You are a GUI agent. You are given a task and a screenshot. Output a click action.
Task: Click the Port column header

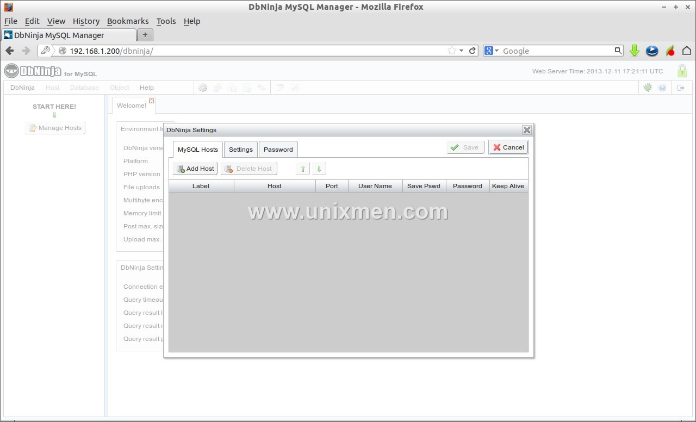[x=332, y=186]
